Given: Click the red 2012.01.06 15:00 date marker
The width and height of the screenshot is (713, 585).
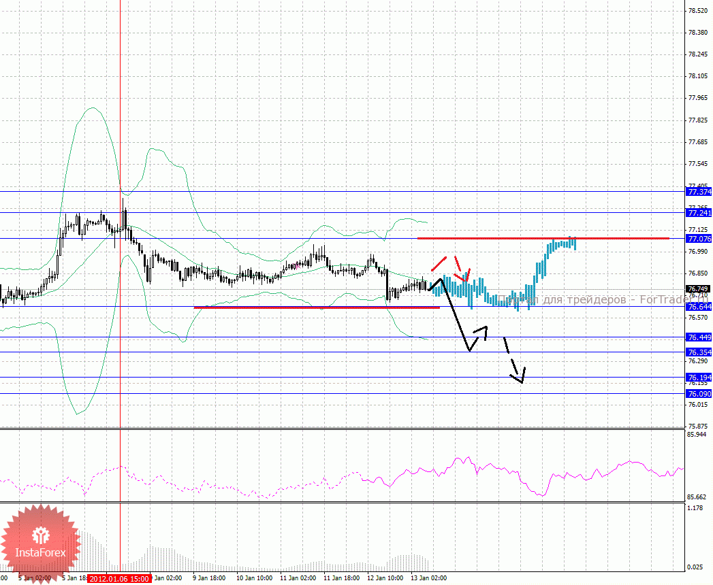Looking at the screenshot, I should (x=120, y=578).
